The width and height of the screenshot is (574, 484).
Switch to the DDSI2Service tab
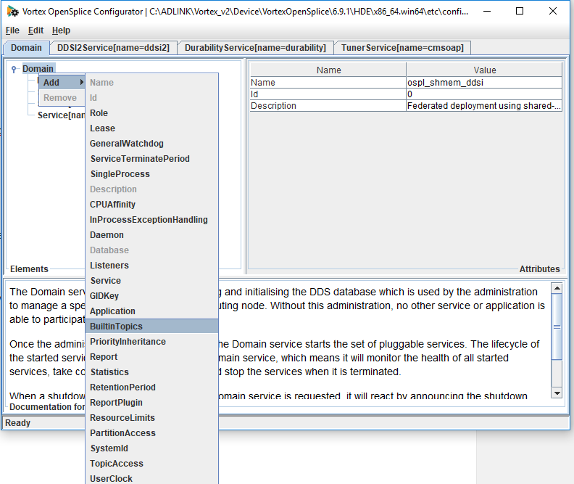tap(113, 48)
